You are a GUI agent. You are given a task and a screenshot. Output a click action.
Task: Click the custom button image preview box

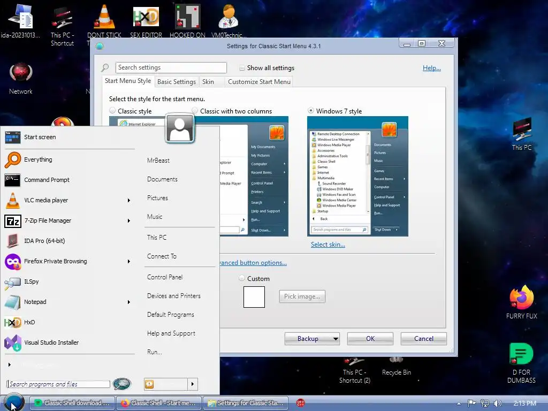tap(254, 297)
